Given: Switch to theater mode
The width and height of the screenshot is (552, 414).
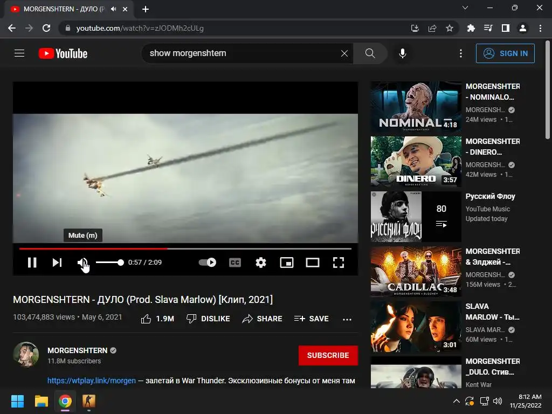Looking at the screenshot, I should point(313,263).
